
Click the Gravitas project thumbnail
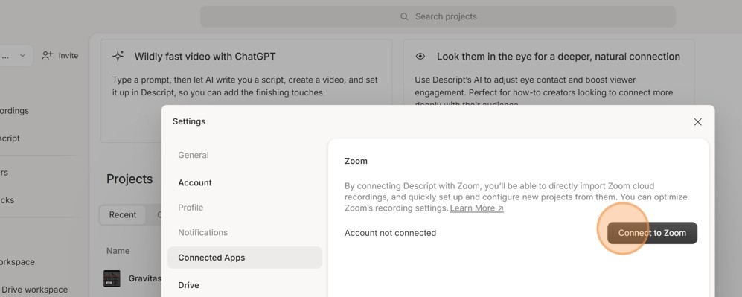point(112,278)
